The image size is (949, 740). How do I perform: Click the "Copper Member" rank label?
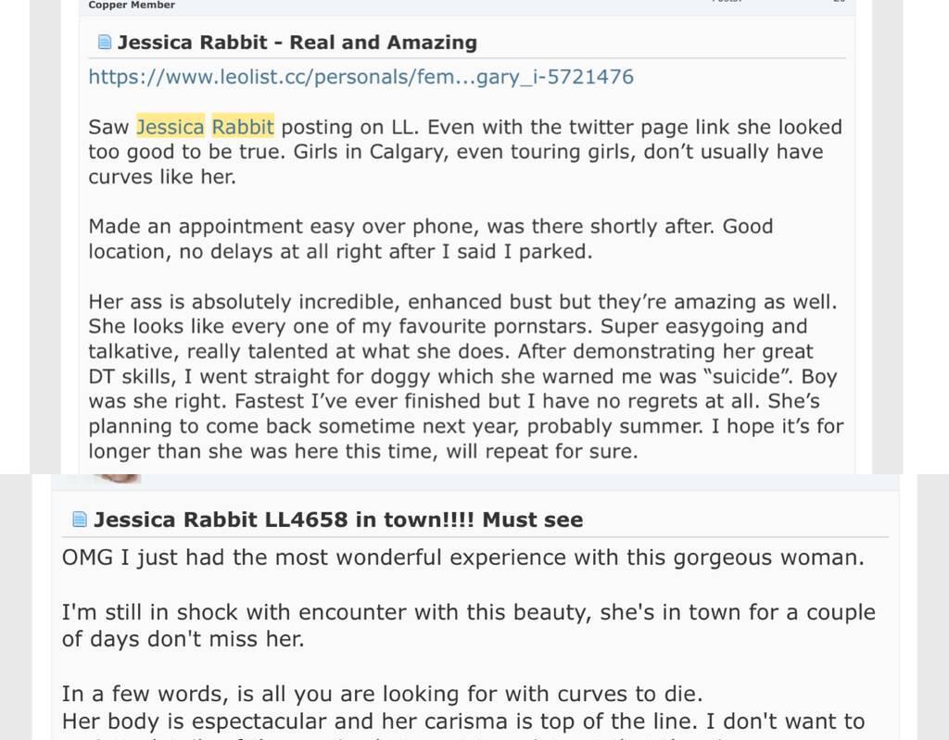point(132,5)
